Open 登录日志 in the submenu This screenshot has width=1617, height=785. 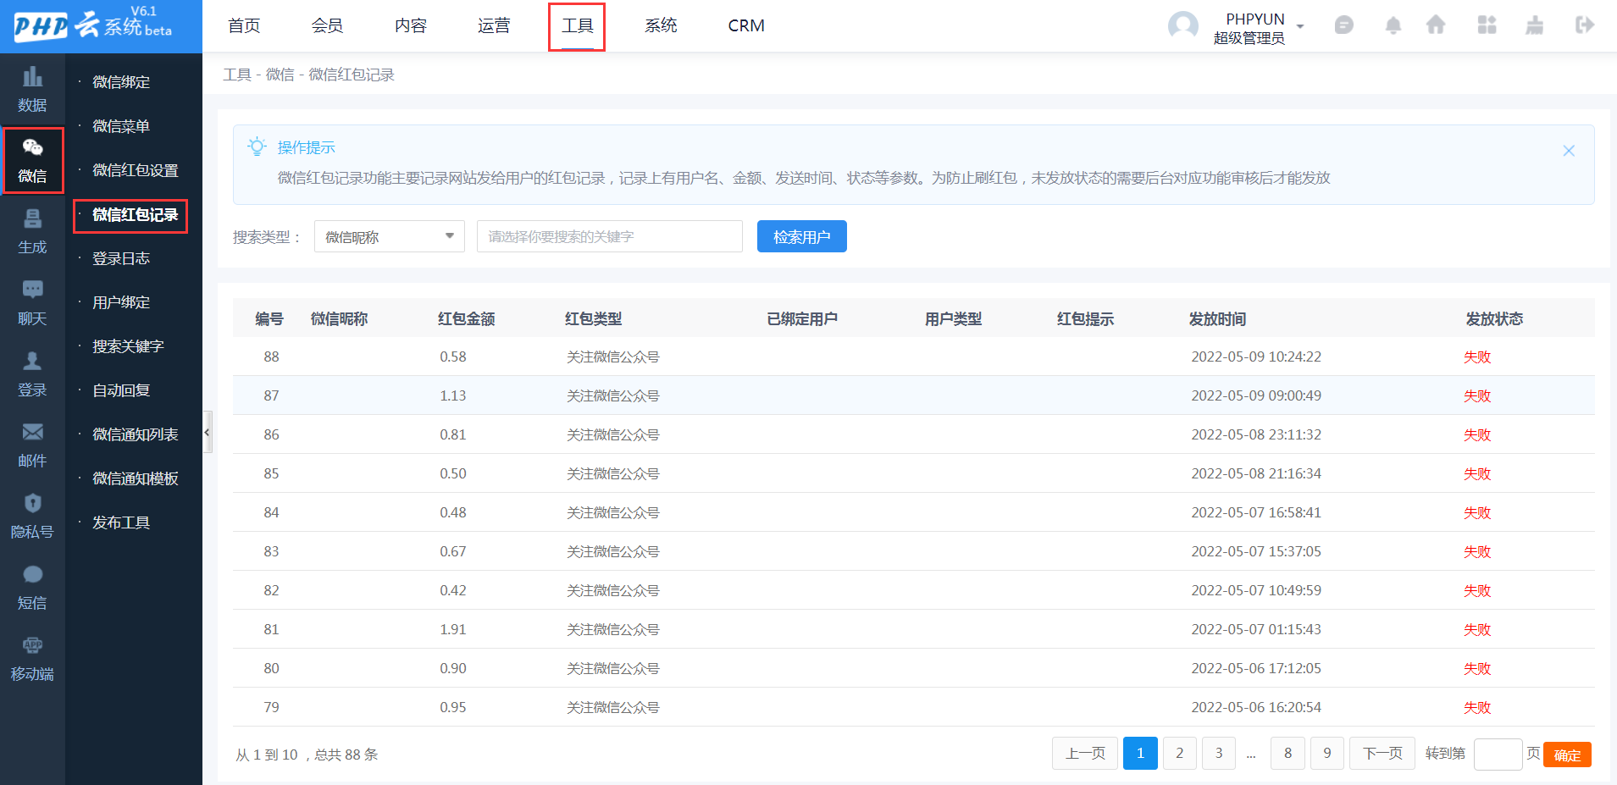coord(121,258)
